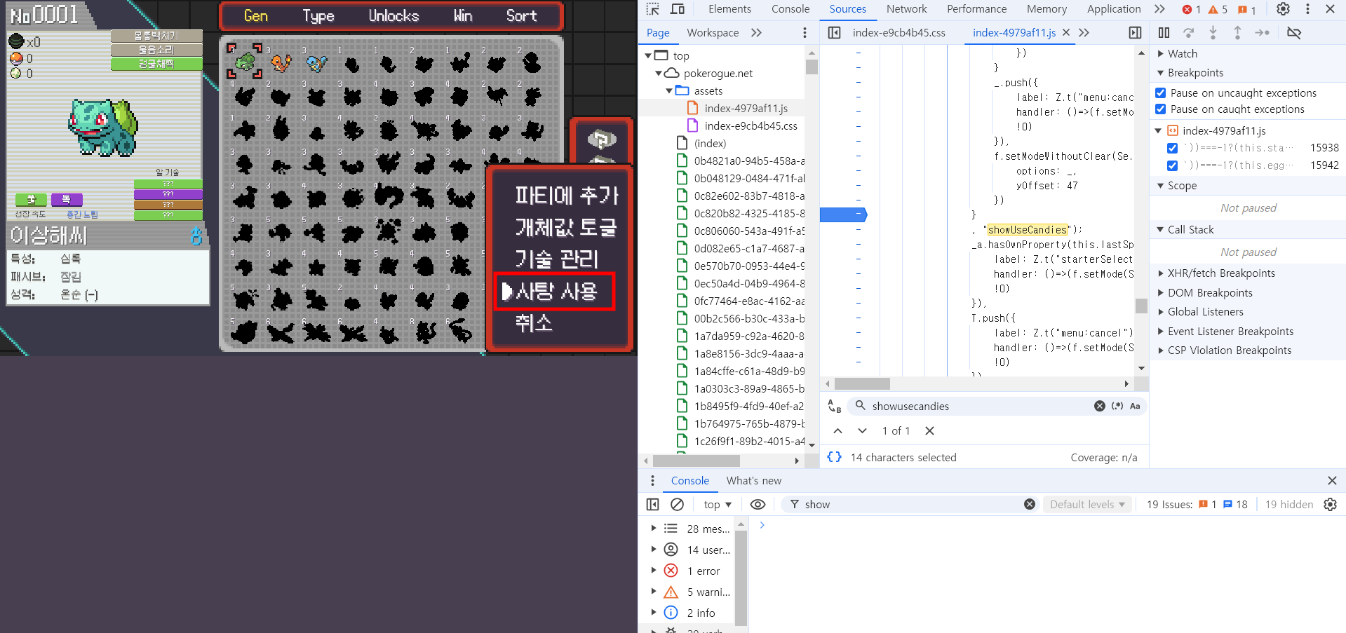This screenshot has width=1346, height=633.
Task: Toggle the console sidebar icon
Action: (x=652, y=505)
